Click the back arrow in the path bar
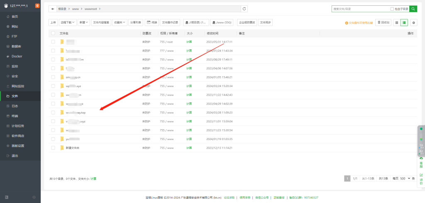Viewport: 425px width, 203px height. [x=52, y=9]
